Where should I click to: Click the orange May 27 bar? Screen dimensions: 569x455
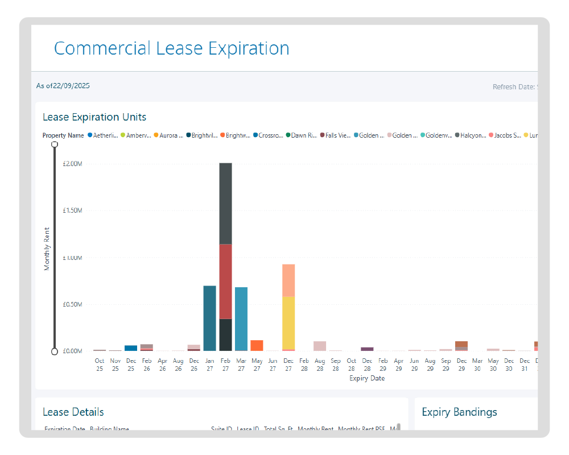pos(257,345)
